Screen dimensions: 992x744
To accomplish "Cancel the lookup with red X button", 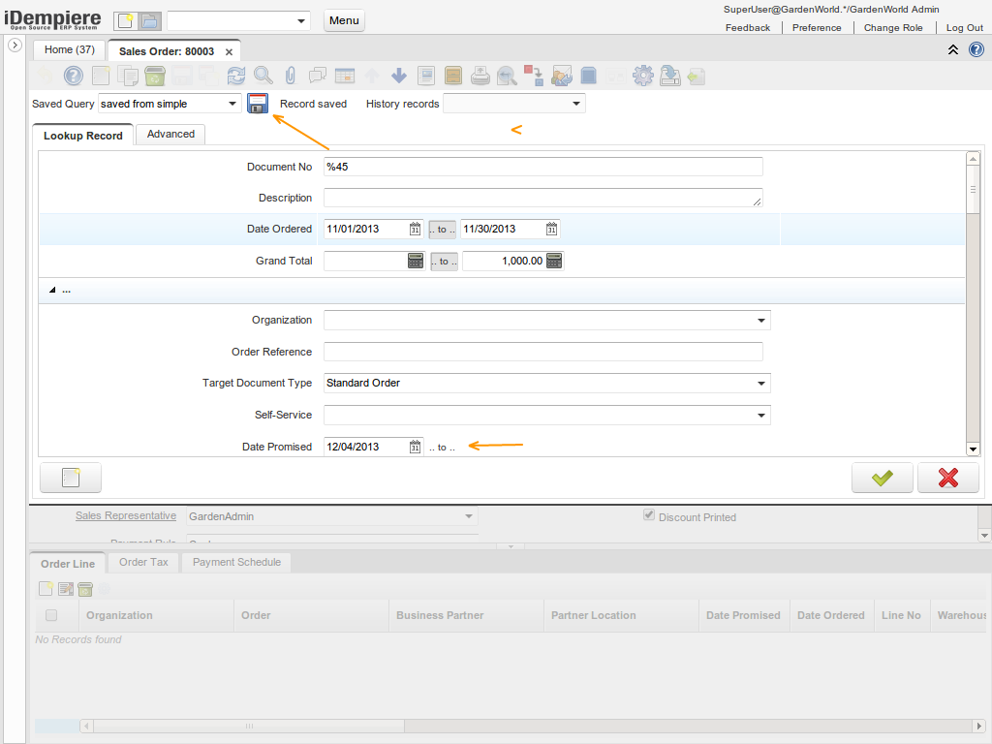I will (x=947, y=478).
